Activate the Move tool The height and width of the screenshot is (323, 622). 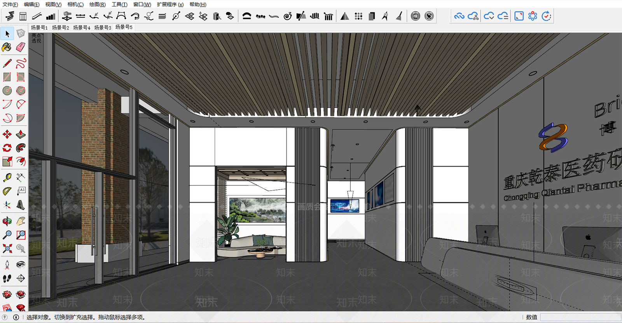coord(7,134)
